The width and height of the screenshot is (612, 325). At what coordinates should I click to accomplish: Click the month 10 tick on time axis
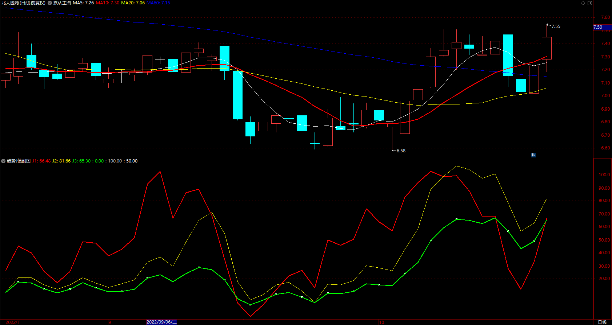[381, 322]
